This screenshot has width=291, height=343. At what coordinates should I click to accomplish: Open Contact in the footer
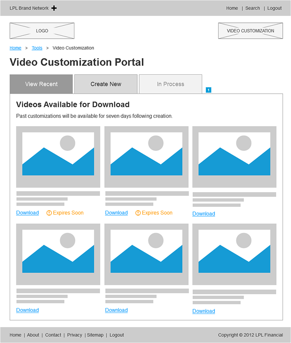(53, 335)
